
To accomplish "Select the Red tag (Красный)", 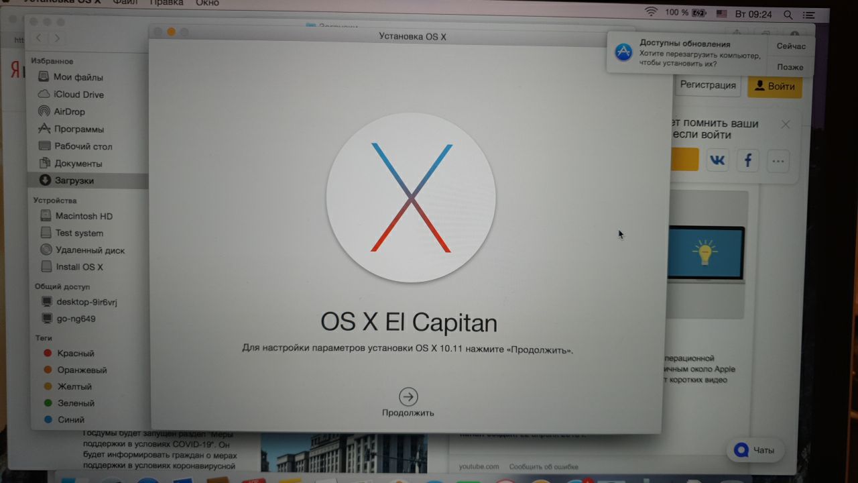I will 68,354.
